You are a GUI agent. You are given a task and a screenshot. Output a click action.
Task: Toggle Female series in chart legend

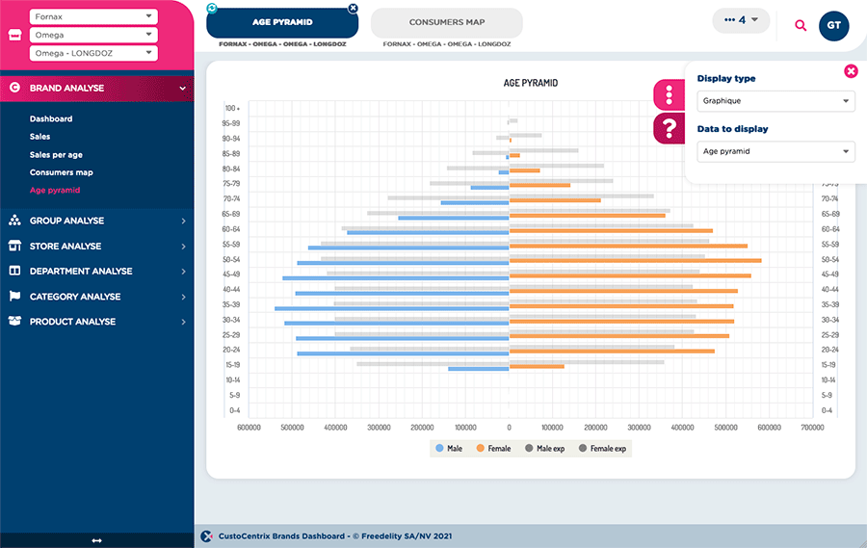[492, 448]
